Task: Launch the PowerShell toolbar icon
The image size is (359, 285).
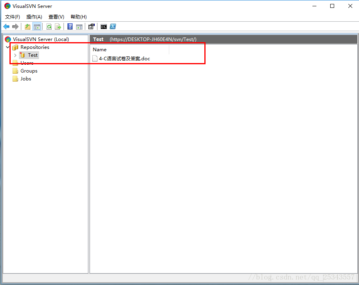Action: [113, 26]
